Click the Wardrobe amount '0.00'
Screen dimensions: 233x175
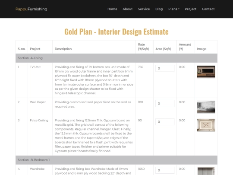click(x=182, y=169)
